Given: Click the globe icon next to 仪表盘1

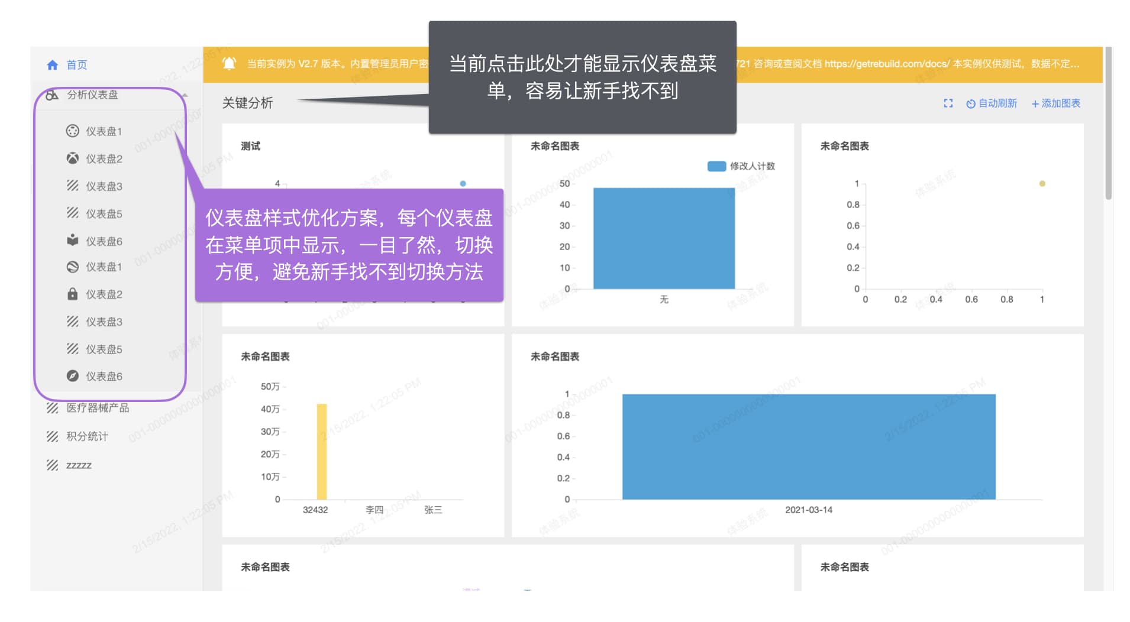Looking at the screenshot, I should tap(72, 267).
